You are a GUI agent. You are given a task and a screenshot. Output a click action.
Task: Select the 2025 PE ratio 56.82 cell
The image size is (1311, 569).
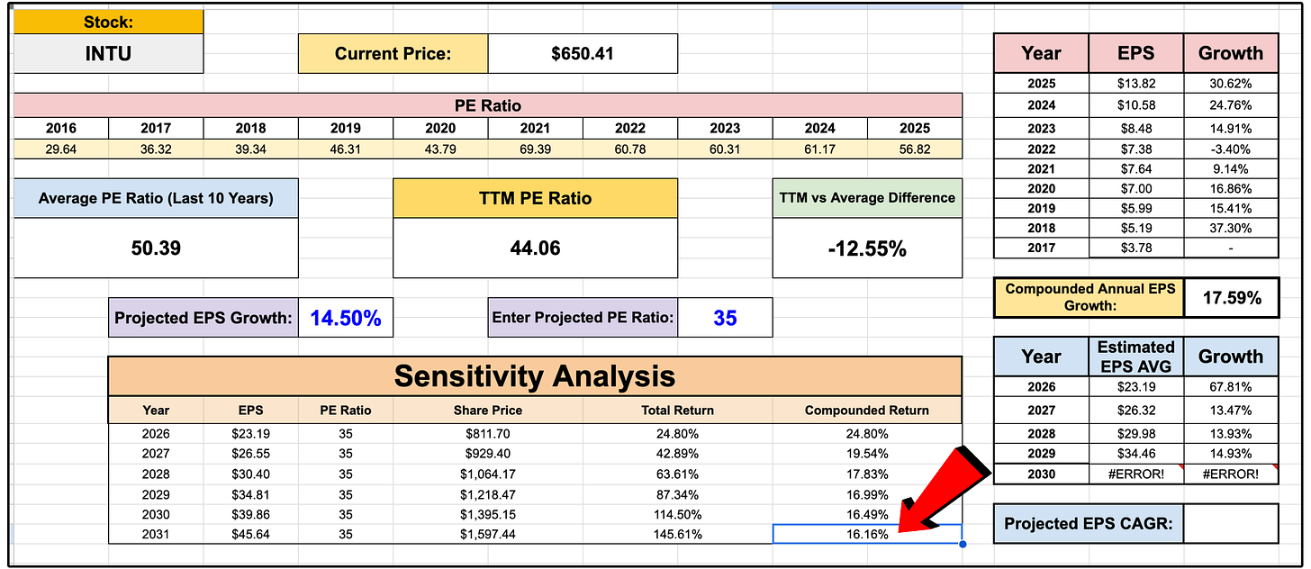tap(915, 149)
